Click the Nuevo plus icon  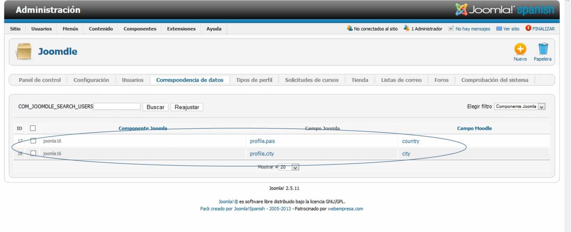[x=520, y=49]
